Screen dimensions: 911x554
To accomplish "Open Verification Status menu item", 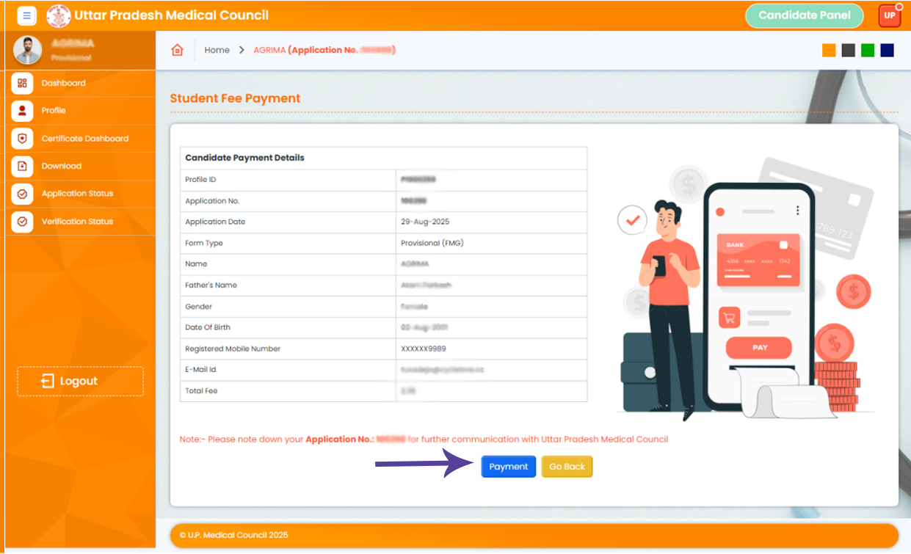I will coord(77,222).
